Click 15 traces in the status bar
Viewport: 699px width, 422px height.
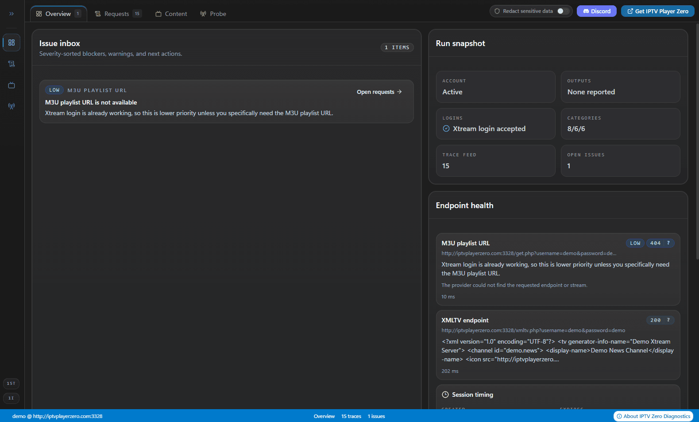(x=351, y=416)
